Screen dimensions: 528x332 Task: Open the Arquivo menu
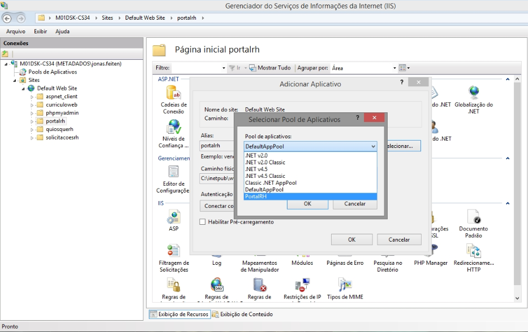coord(15,31)
